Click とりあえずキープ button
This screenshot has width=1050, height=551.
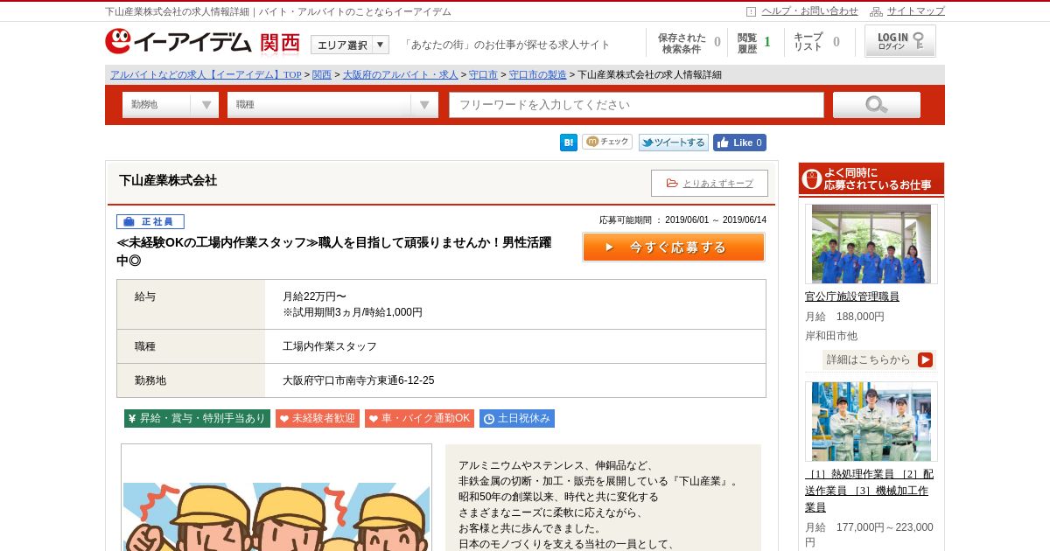tap(710, 183)
